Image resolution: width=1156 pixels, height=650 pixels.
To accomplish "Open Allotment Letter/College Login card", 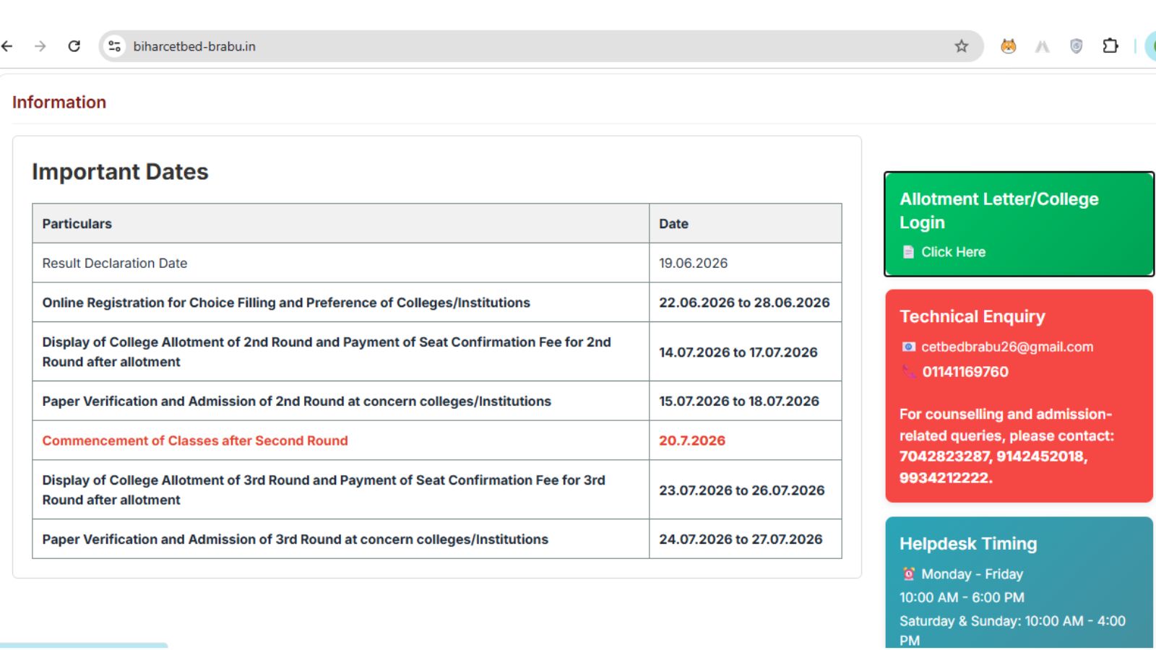I will pyautogui.click(x=1019, y=224).
